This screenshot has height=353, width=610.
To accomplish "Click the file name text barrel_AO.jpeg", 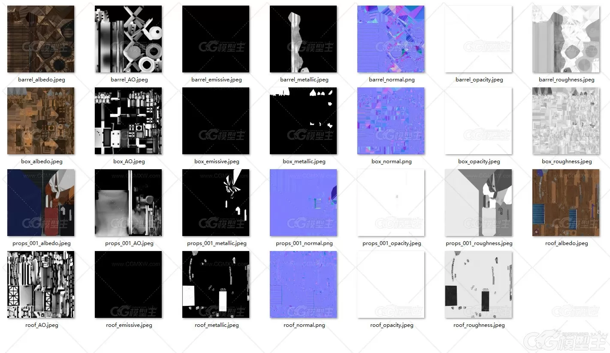I will click(129, 80).
